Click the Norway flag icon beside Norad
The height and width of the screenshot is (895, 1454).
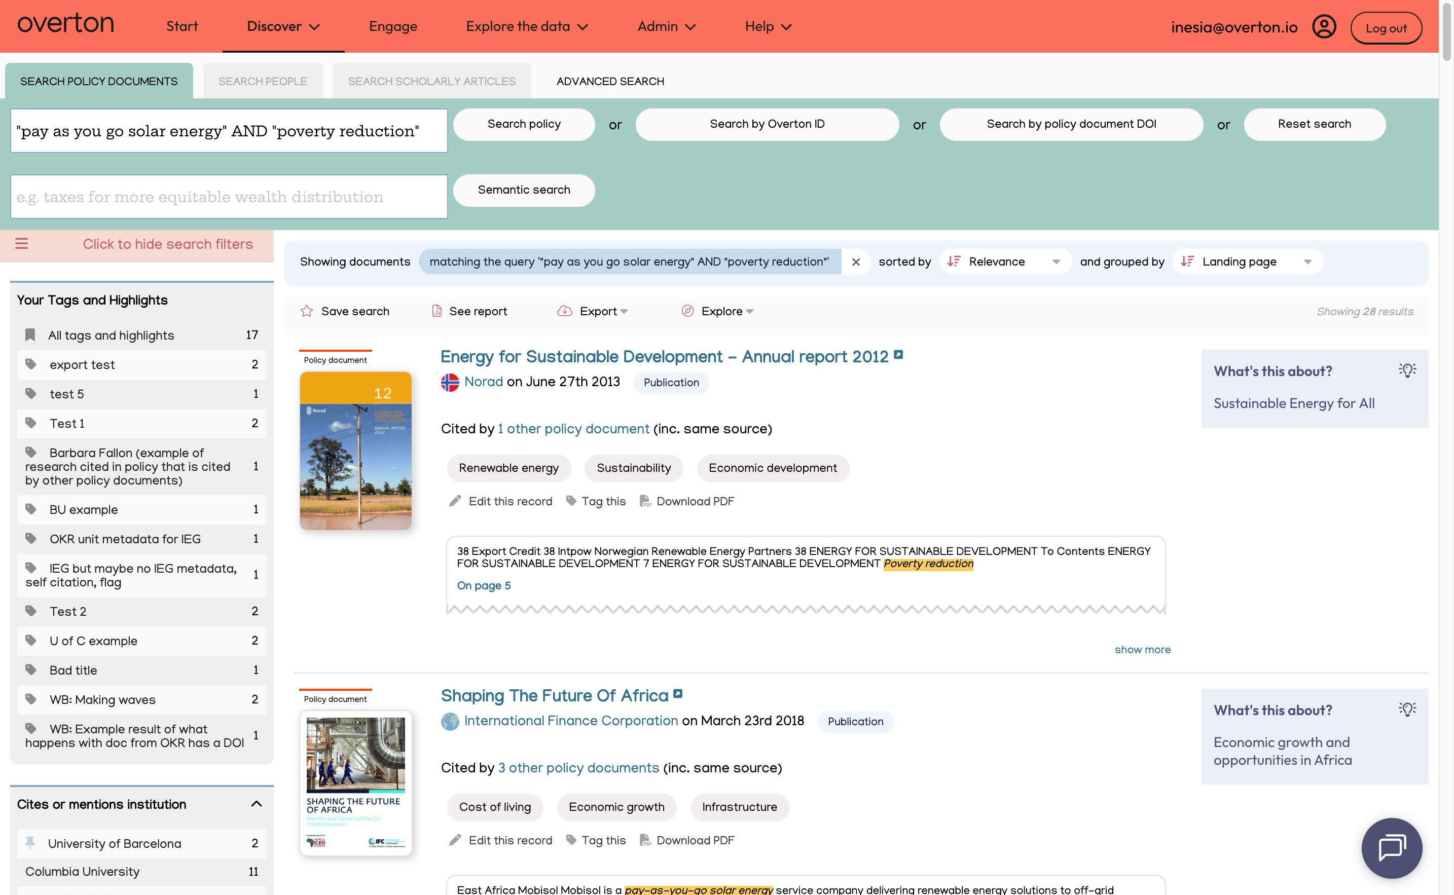(x=450, y=383)
